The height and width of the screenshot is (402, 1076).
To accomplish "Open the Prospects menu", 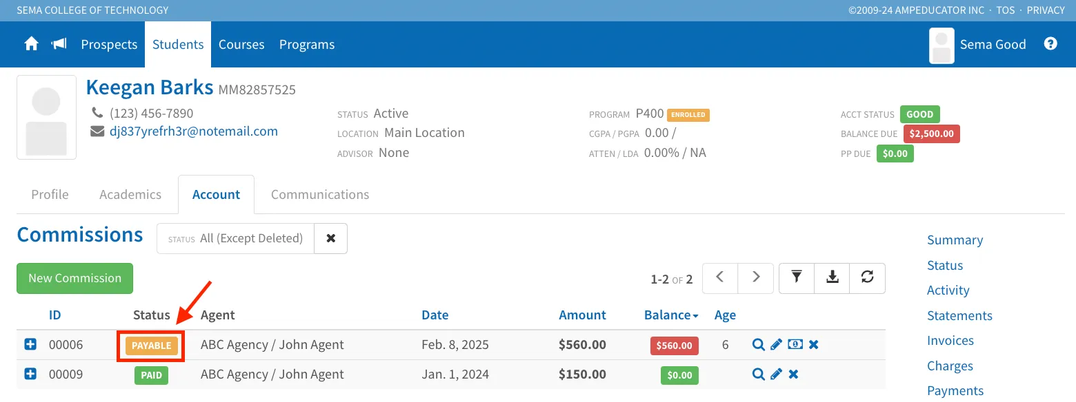I will coord(109,44).
